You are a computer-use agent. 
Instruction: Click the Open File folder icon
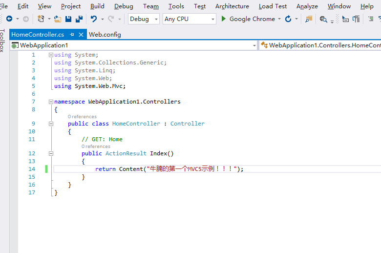(x=58, y=19)
